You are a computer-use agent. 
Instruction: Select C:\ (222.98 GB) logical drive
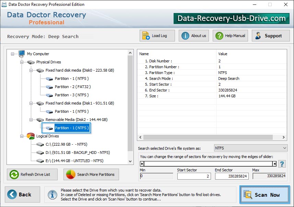(66, 144)
